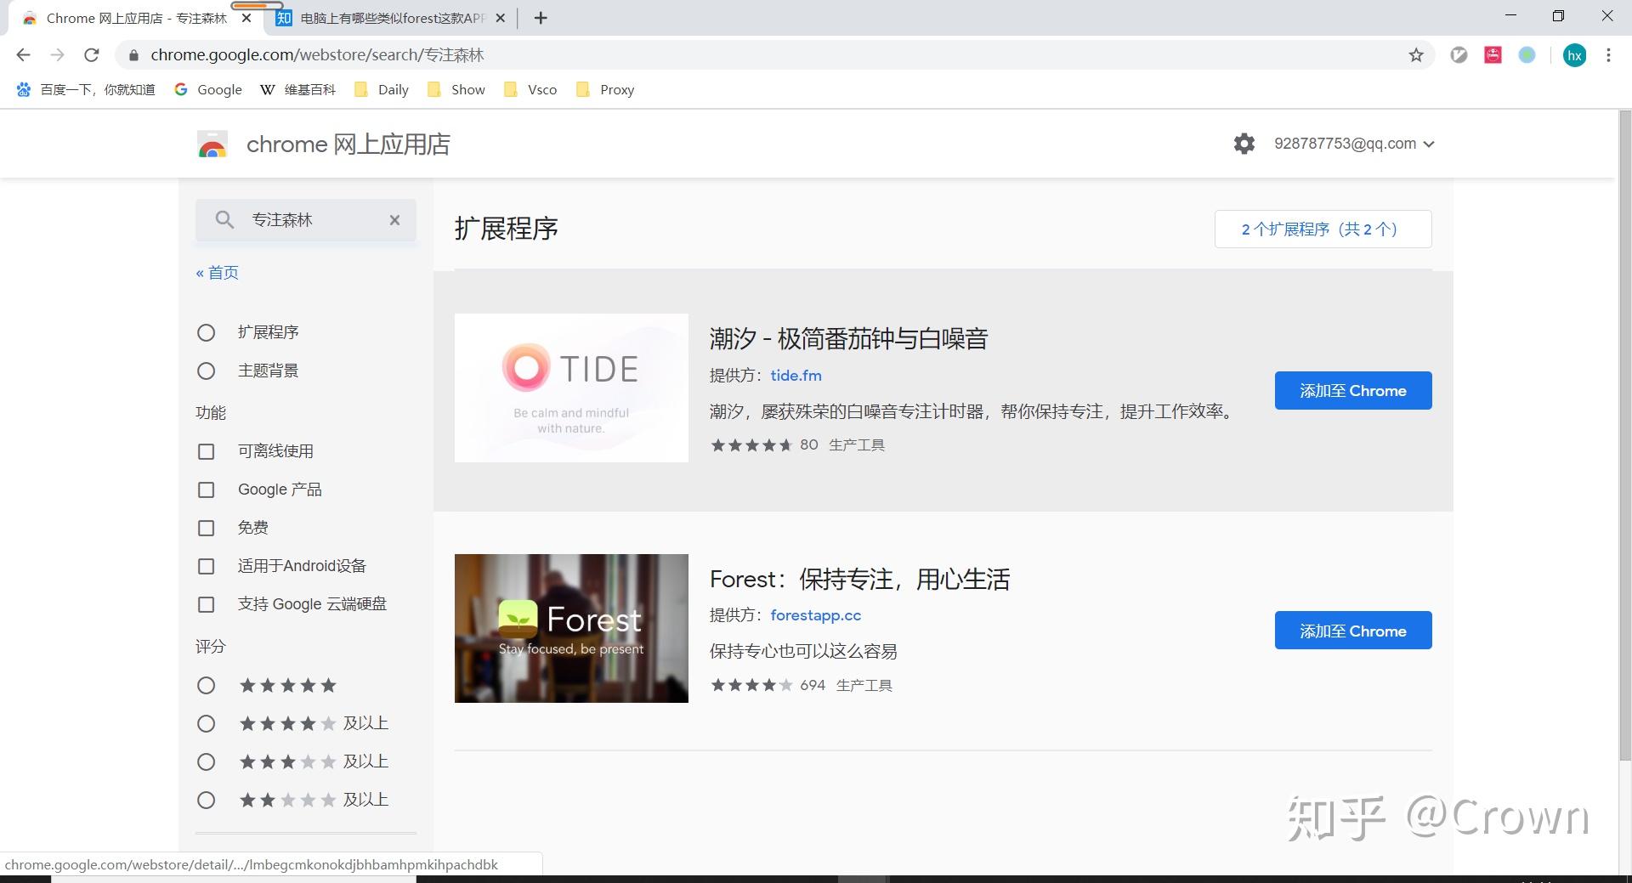Image resolution: width=1632 pixels, height=883 pixels.
Task: Open the Vsco bookmarks folder
Action: coord(530,89)
